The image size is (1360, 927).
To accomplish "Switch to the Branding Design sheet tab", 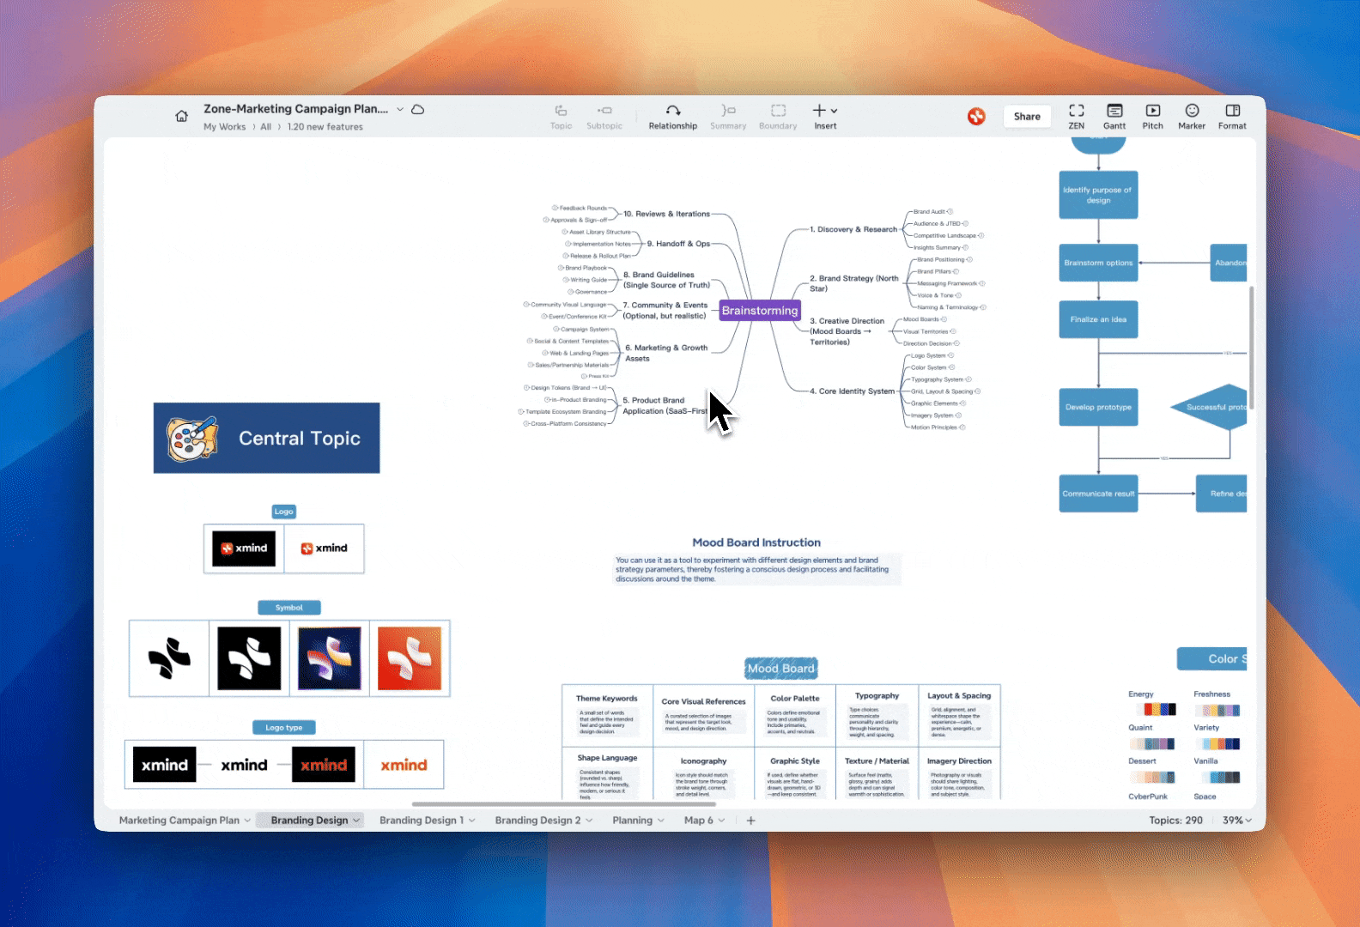I will click(x=309, y=821).
